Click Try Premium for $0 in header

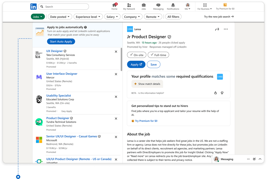pyautogui.click(x=225, y=7)
